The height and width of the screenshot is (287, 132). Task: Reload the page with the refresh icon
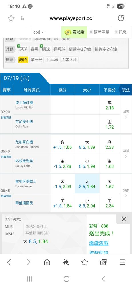click(121, 18)
